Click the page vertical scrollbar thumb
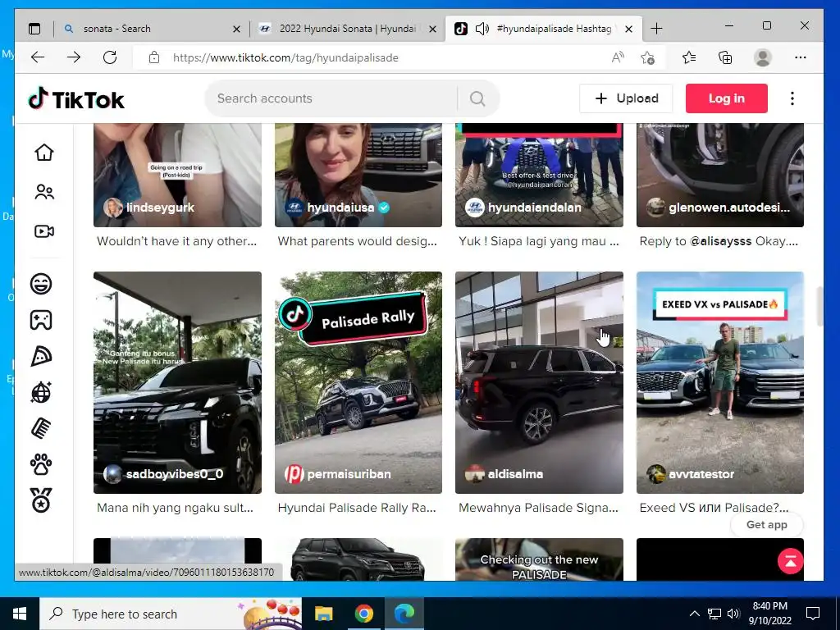 click(x=819, y=307)
